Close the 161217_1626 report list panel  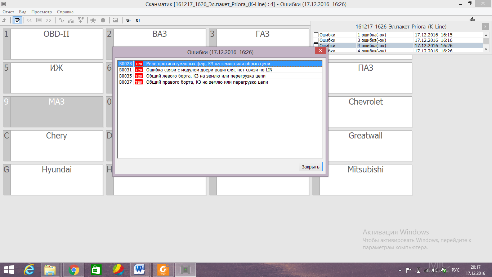(x=485, y=26)
